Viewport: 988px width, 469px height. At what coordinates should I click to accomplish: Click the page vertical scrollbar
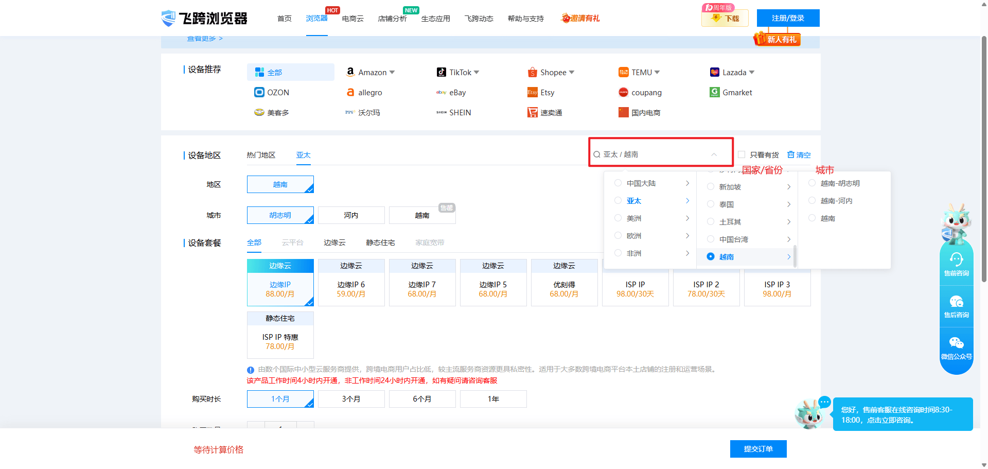(984, 154)
